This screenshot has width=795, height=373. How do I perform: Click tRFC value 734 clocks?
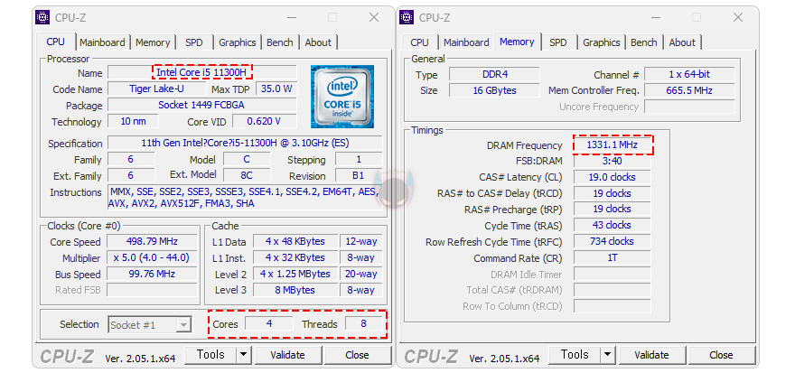click(612, 241)
